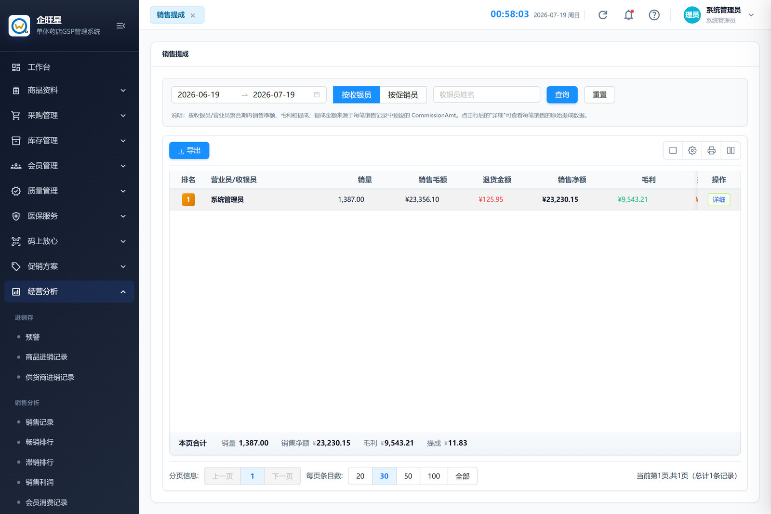Click the 库存管理 archive icon
The image size is (771, 514).
pyautogui.click(x=16, y=141)
